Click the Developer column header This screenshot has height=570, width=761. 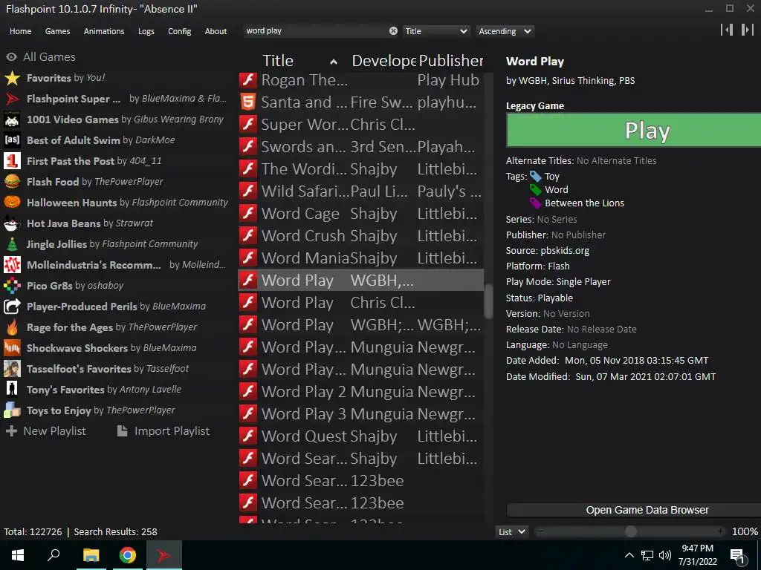pyautogui.click(x=383, y=61)
